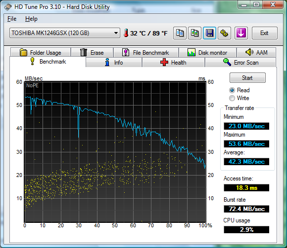Select the Read radio button

232,90
